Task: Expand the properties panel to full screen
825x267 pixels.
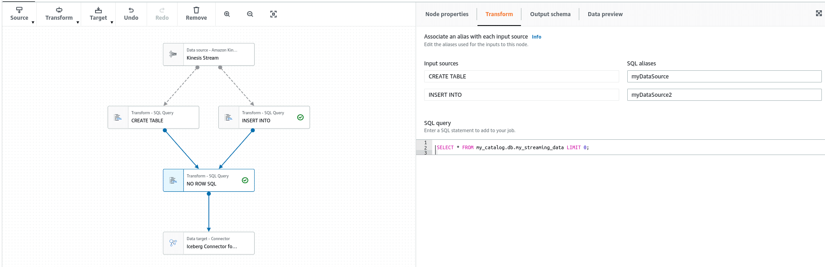Action: pos(819,13)
